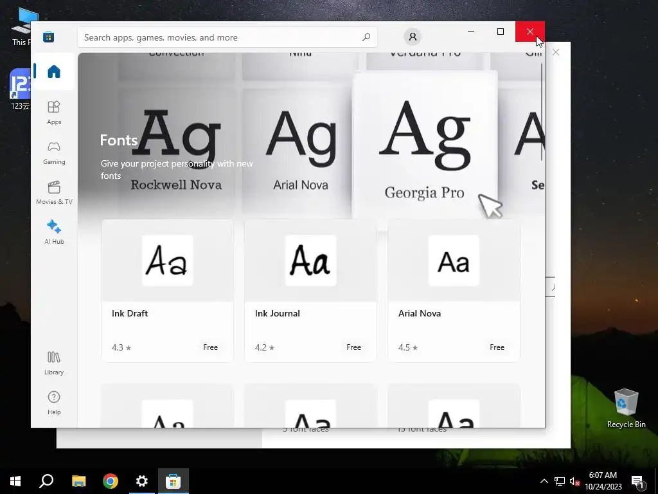
Task: Open the Ink Draft font card
Action: click(168, 291)
